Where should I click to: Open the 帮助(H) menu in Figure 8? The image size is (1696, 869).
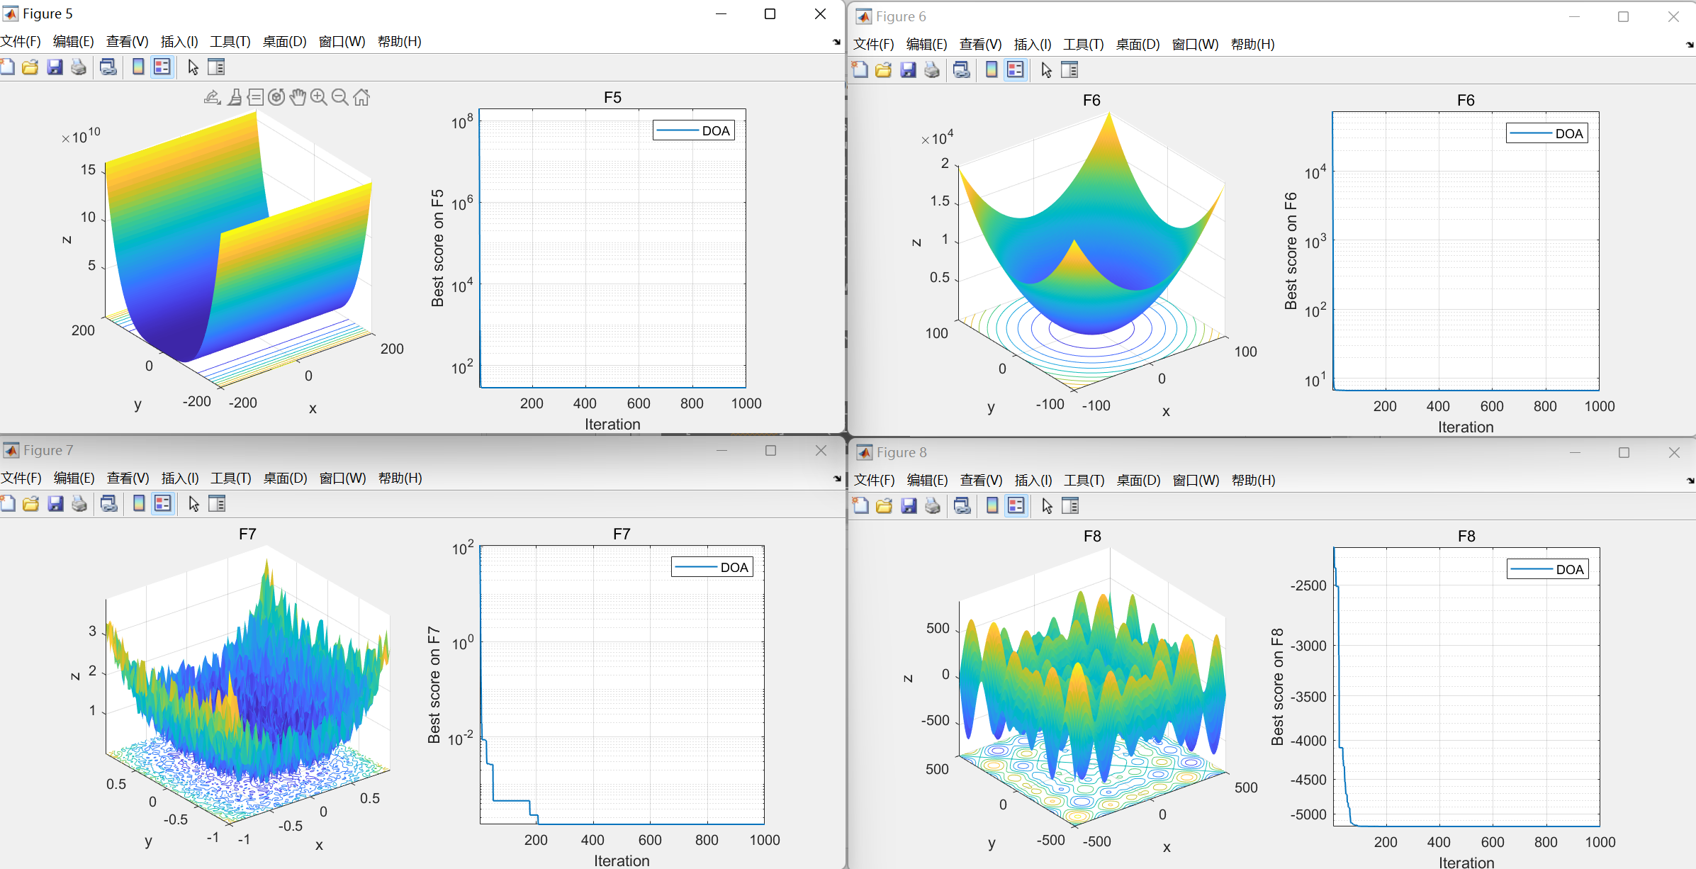tap(1253, 481)
